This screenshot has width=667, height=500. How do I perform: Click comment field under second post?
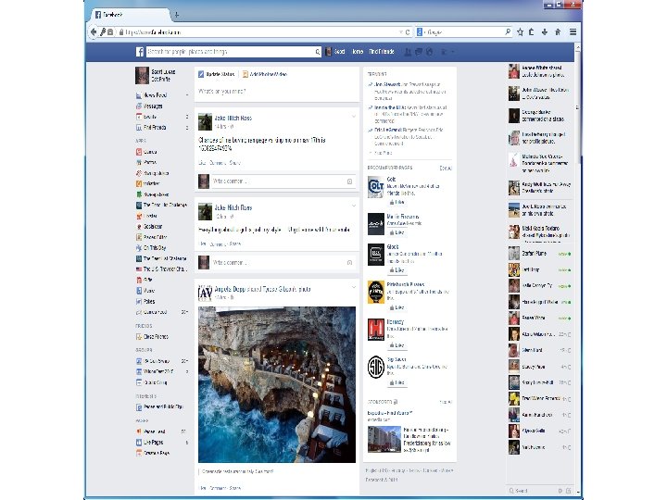coord(283,263)
